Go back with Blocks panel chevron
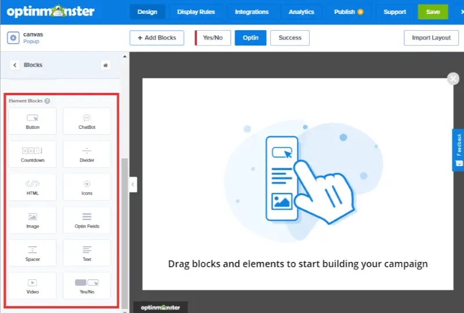Screen dimensions: 464x313 pyautogui.click(x=15, y=65)
